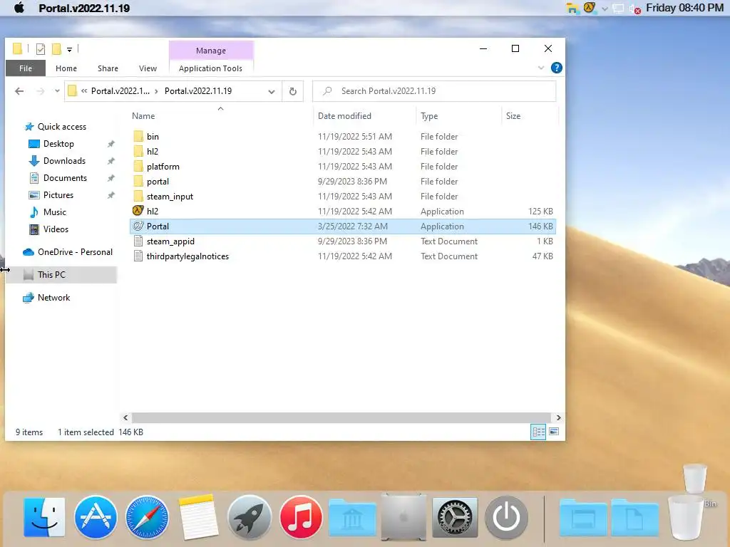Open the documents folder icon in the dock

(634, 517)
